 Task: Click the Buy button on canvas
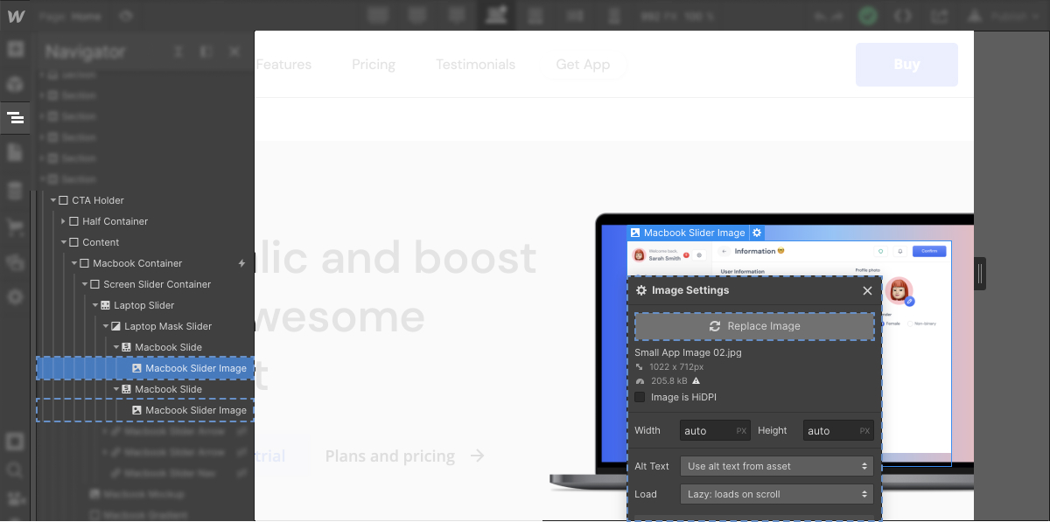point(906,64)
